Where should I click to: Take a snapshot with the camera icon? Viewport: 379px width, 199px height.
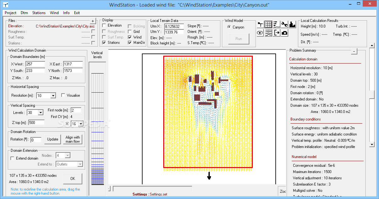point(284,33)
